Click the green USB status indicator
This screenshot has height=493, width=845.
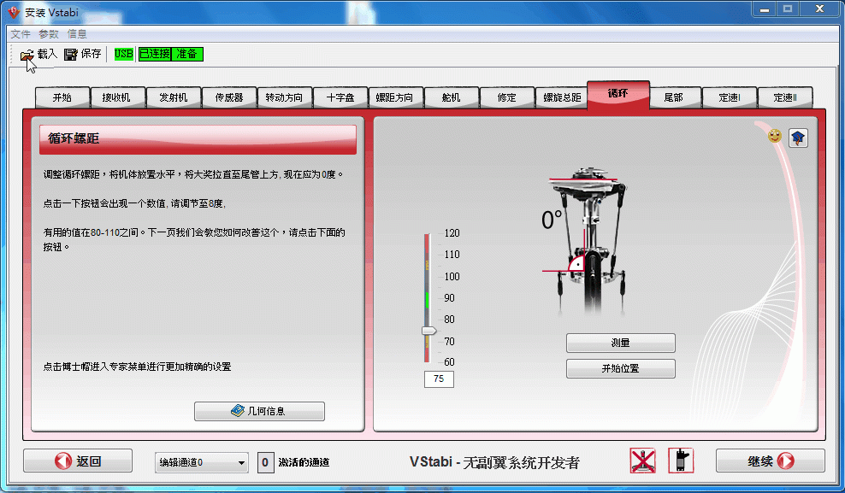pos(124,54)
